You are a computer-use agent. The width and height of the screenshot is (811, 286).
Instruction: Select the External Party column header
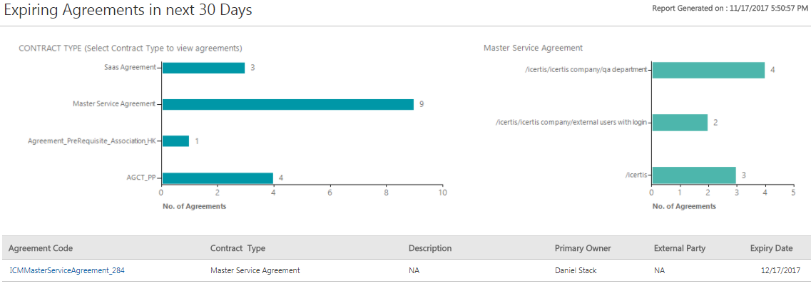tap(680, 248)
